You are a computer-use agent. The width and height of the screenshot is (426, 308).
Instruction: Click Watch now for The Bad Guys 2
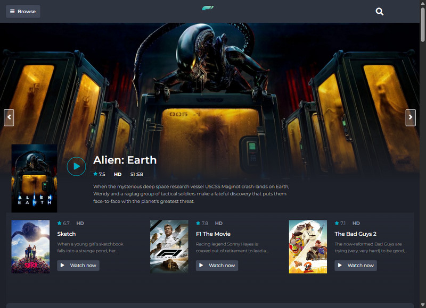tap(356, 266)
